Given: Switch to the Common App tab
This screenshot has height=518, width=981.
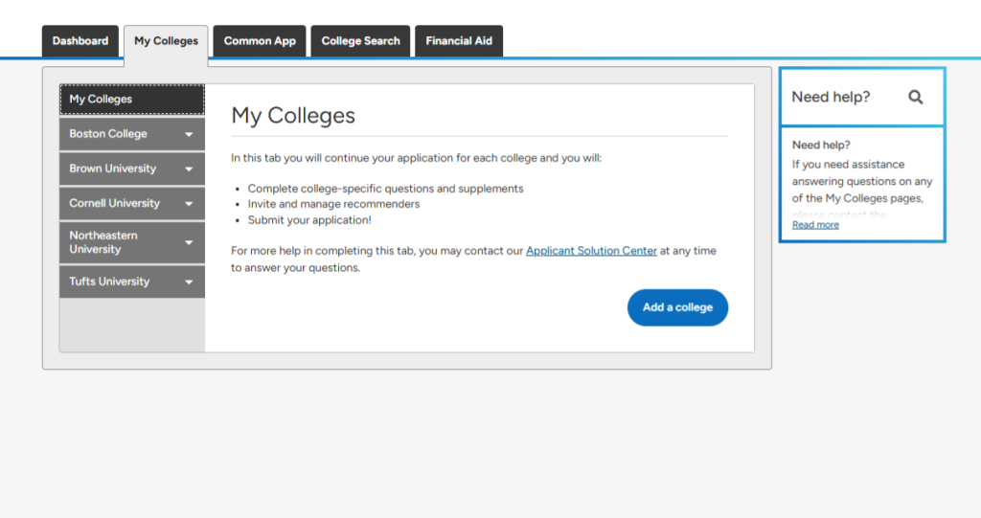Looking at the screenshot, I should (260, 41).
